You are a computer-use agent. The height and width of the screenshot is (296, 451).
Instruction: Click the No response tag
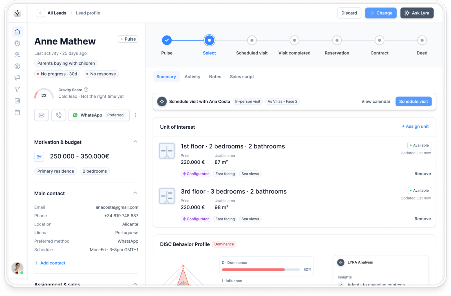(101, 74)
